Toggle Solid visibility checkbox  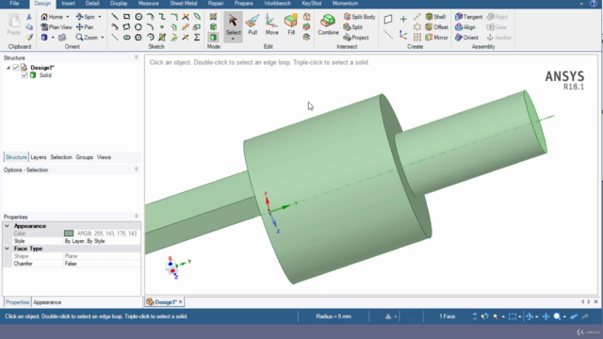click(24, 75)
